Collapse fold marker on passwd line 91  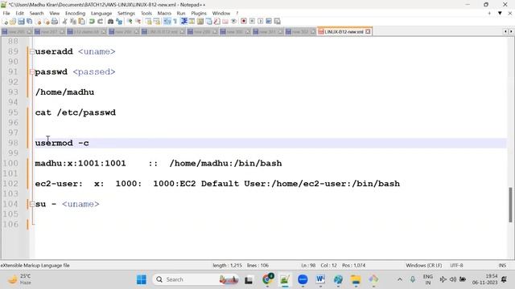(32, 71)
